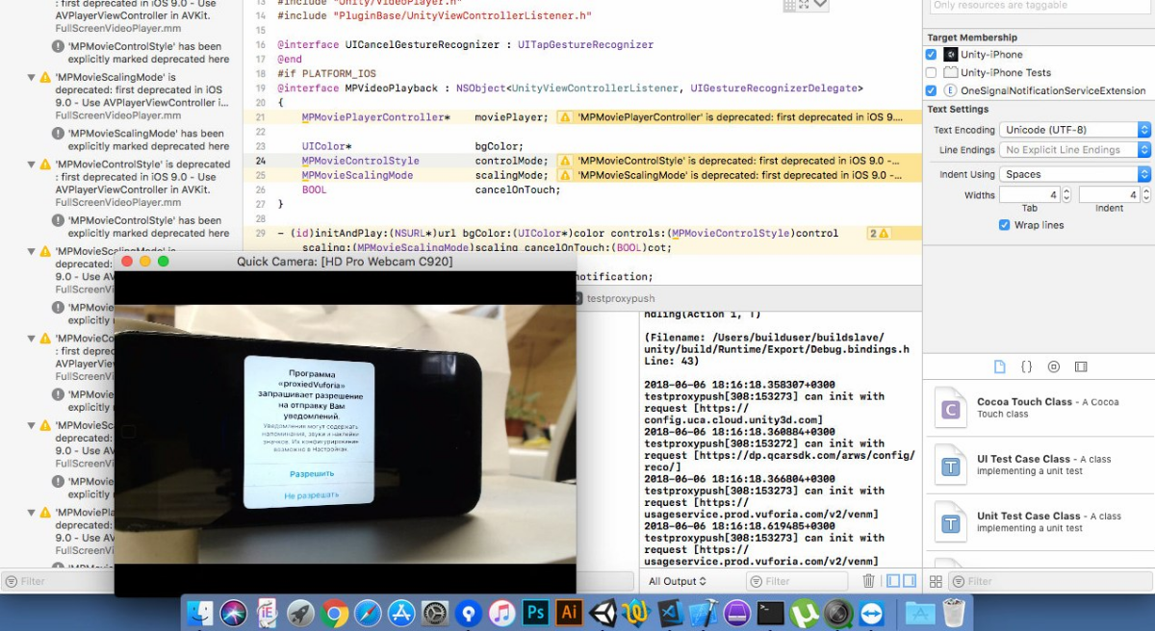Viewport: 1155px width, 631px height.
Task: Open the Media library filmstrip icon
Action: tap(1081, 366)
